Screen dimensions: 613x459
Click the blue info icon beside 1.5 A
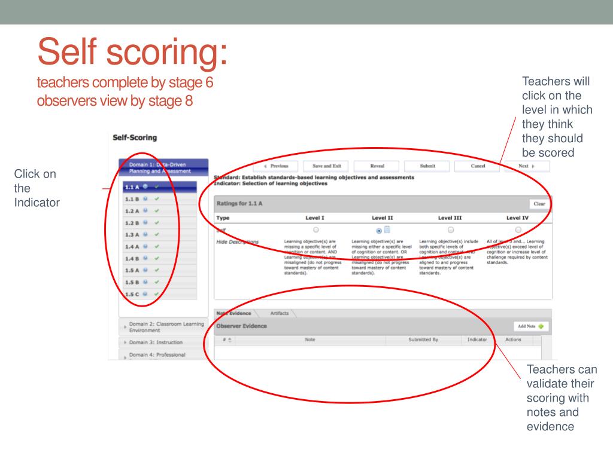[145, 270]
